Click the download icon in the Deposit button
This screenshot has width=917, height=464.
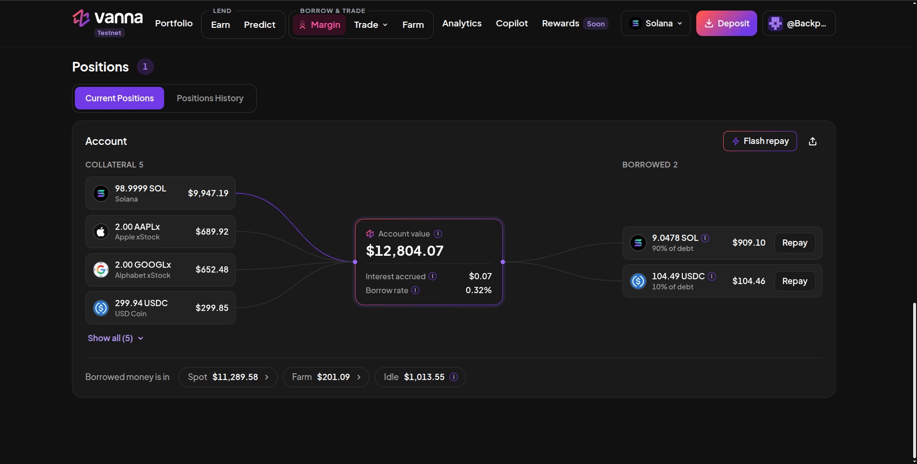pos(709,24)
